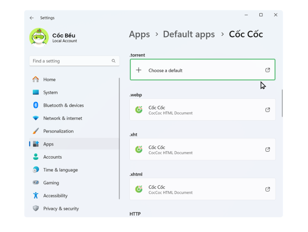Click the Personalization paintbrush icon
Image resolution: width=308 pixels, height=232 pixels.
(x=36, y=131)
